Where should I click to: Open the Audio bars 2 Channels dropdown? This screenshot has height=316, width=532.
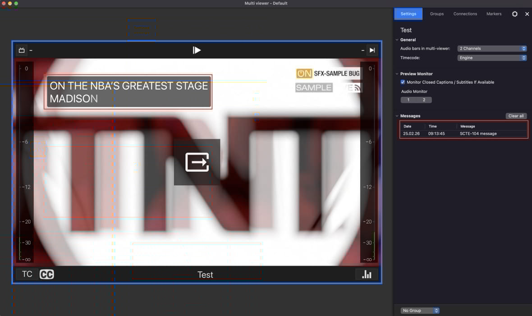tap(492, 49)
